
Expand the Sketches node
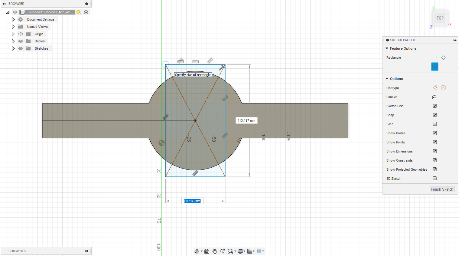coord(13,48)
